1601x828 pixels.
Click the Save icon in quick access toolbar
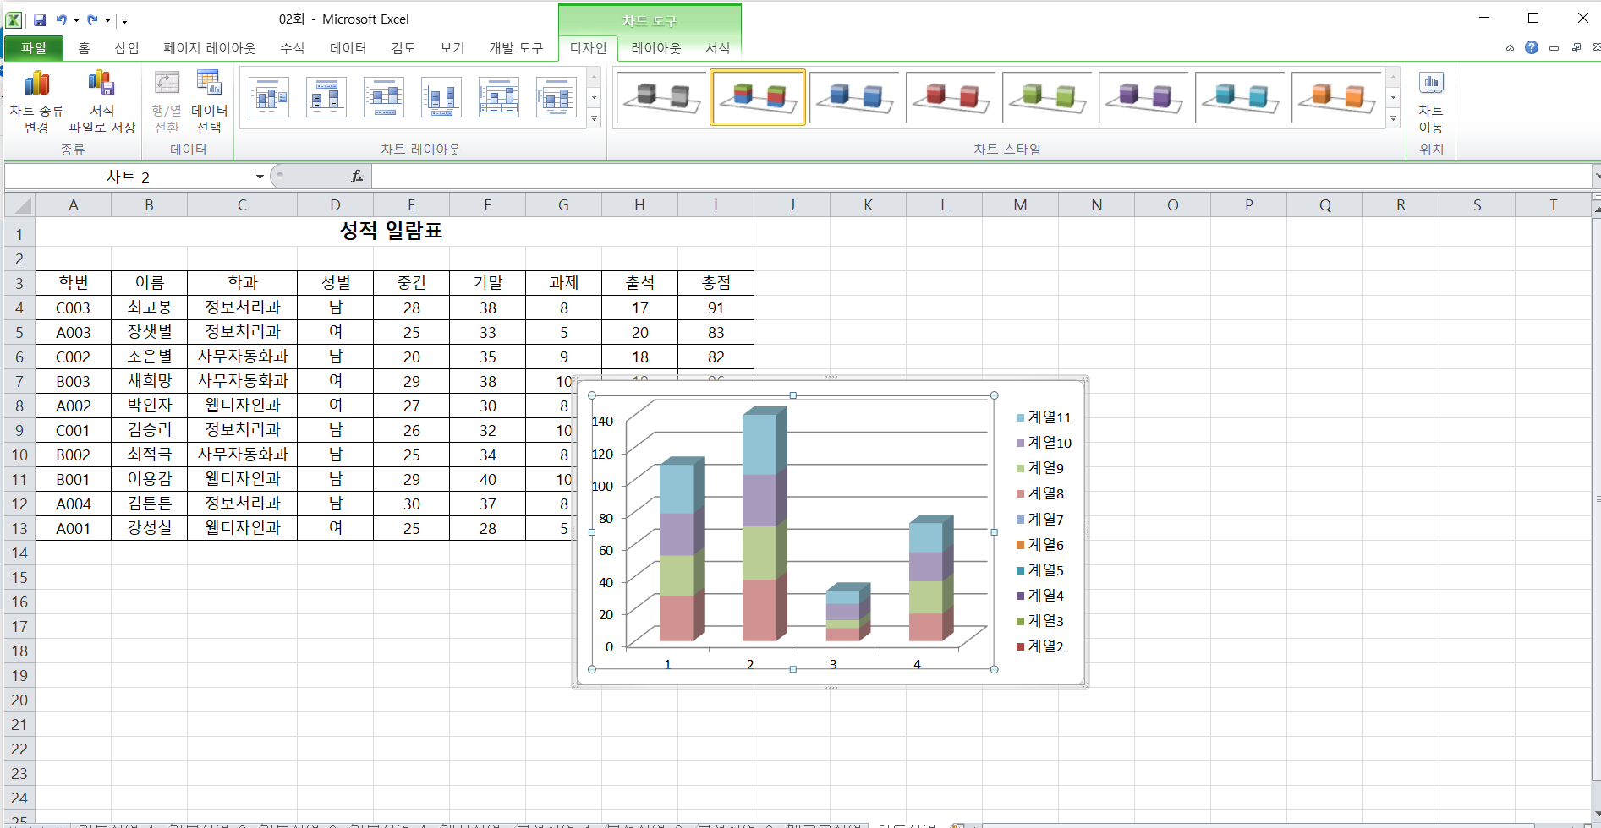40,19
